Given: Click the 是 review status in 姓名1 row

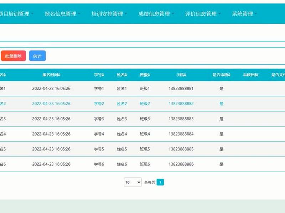Looking at the screenshot, I should 221,88.
